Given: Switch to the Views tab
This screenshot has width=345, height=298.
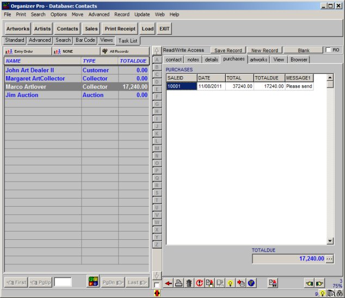Looking at the screenshot, I should (106, 40).
